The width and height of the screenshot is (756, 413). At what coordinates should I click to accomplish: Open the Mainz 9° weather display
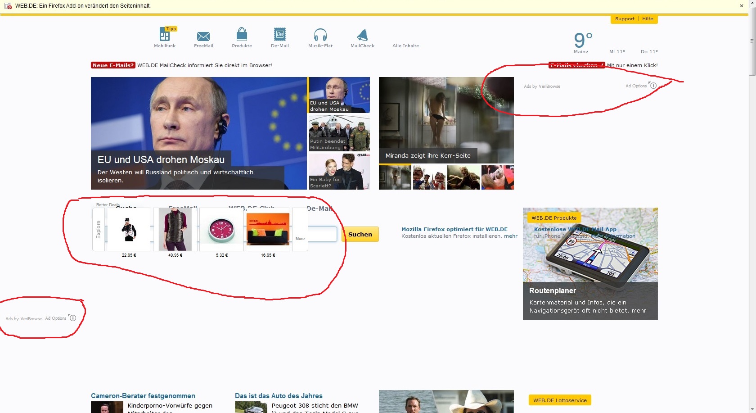point(583,43)
